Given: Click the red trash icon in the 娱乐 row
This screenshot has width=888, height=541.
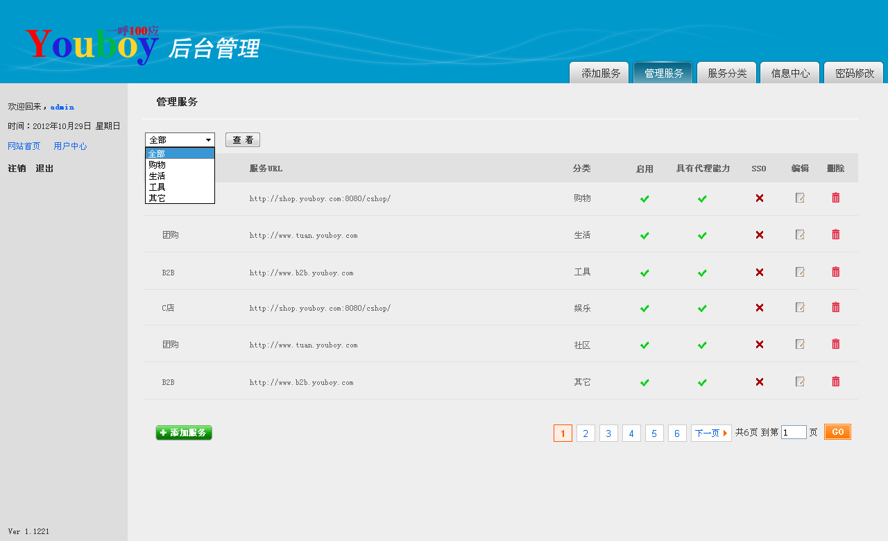Looking at the screenshot, I should (x=835, y=307).
